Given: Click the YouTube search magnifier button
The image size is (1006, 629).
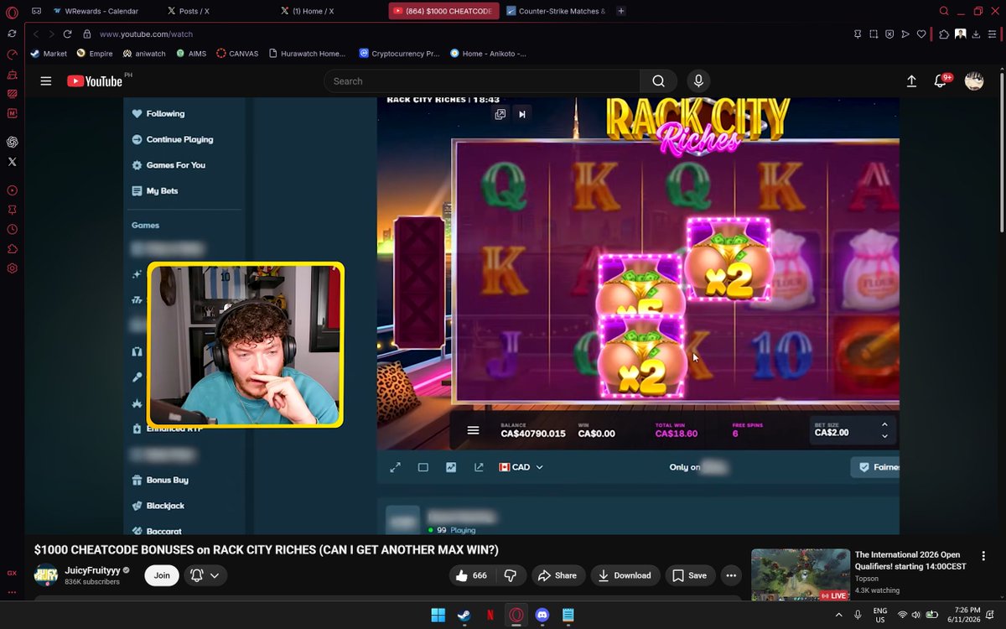Looking at the screenshot, I should pyautogui.click(x=658, y=81).
